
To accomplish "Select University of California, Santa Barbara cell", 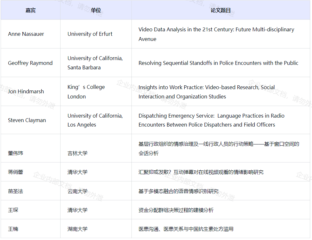I will click(95, 63).
